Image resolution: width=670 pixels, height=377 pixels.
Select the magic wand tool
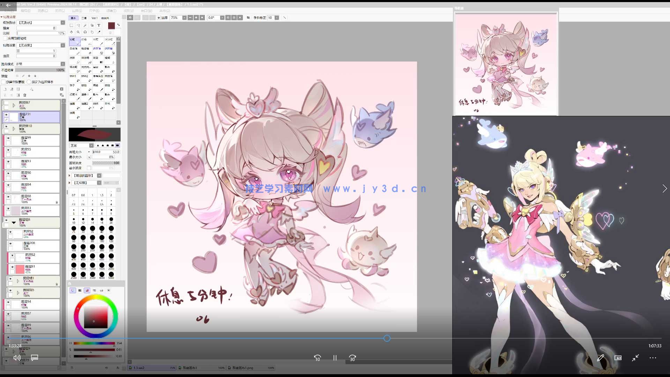[x=85, y=25]
